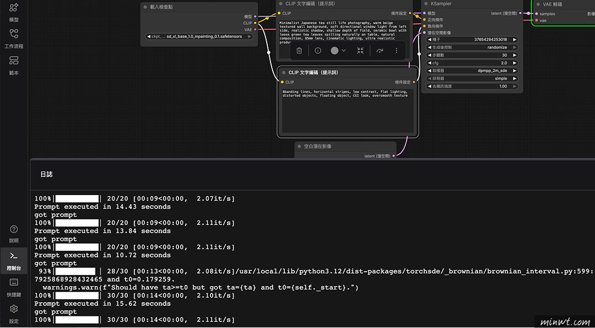Open the 取樣器 sampler dpmpp_2m_sde dropdown
The image size is (595, 328).
click(x=473, y=71)
